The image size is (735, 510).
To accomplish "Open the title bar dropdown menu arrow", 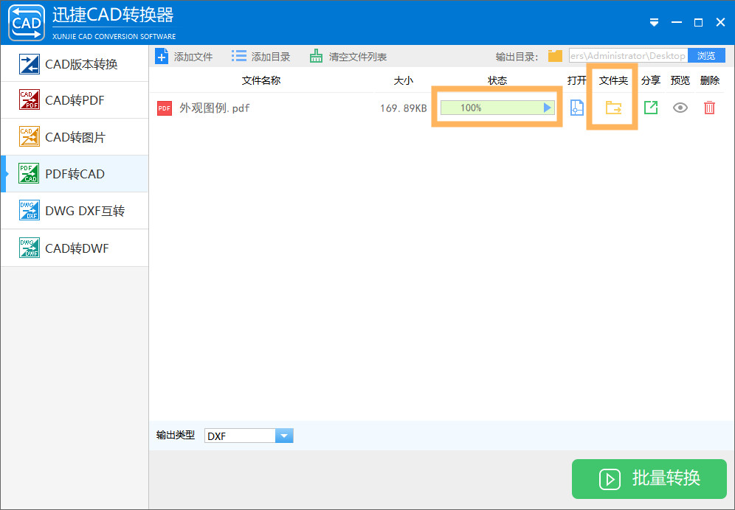I will 655,23.
